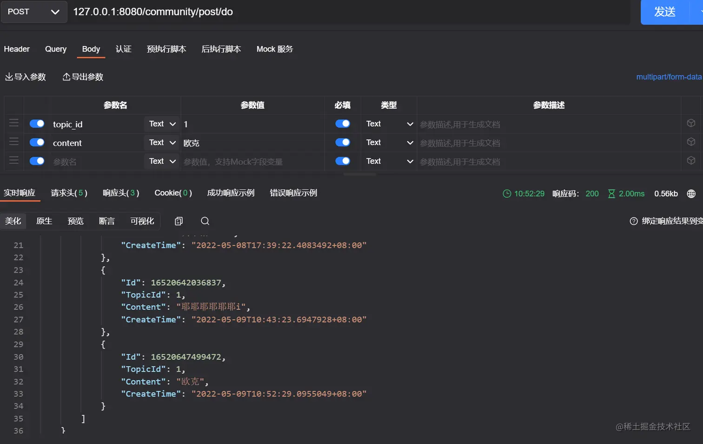This screenshot has height=444, width=703.
Task: Click the horizontal scrollbar under parameter table
Action: point(359,175)
